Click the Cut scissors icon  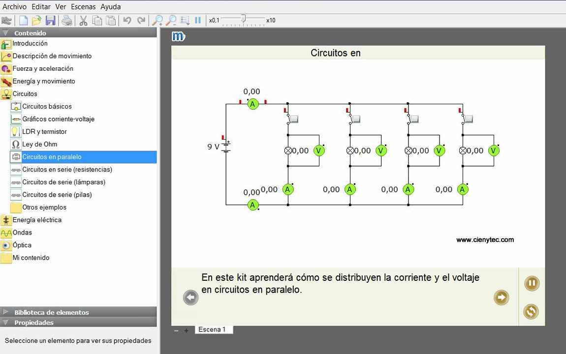[83, 20]
